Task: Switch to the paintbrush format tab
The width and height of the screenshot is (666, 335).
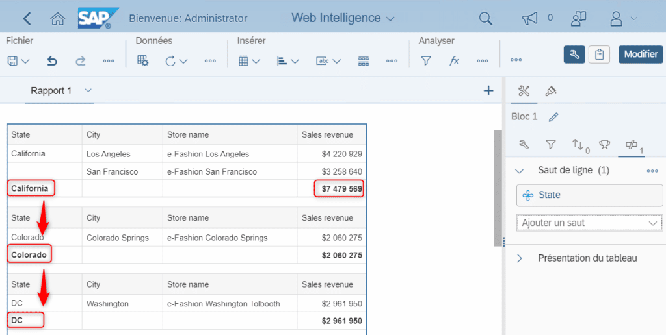Action: click(x=551, y=91)
